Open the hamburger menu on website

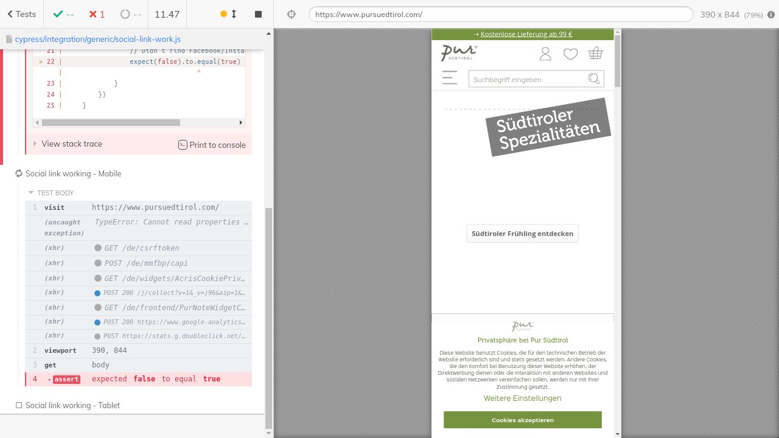450,77
